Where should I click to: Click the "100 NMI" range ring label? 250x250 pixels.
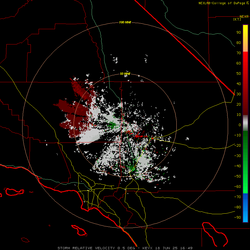pos(125,22)
